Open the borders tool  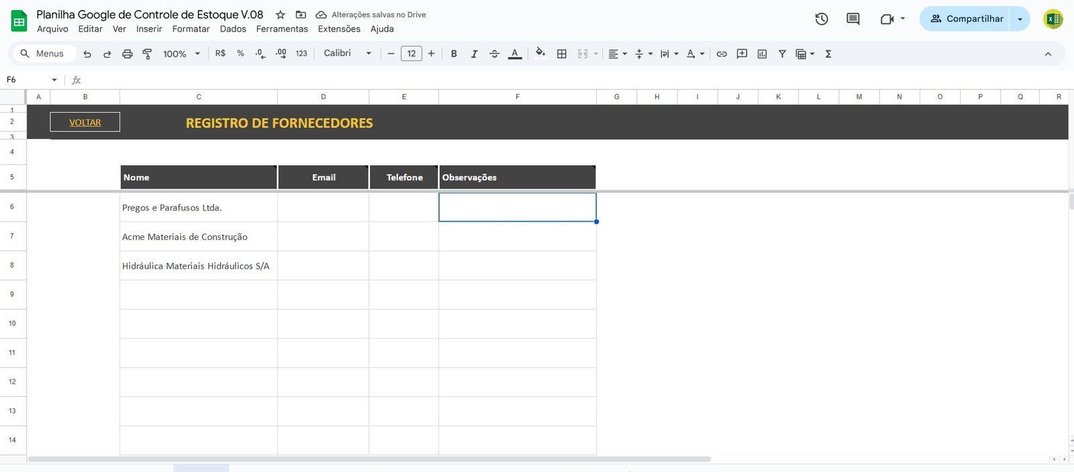(562, 54)
